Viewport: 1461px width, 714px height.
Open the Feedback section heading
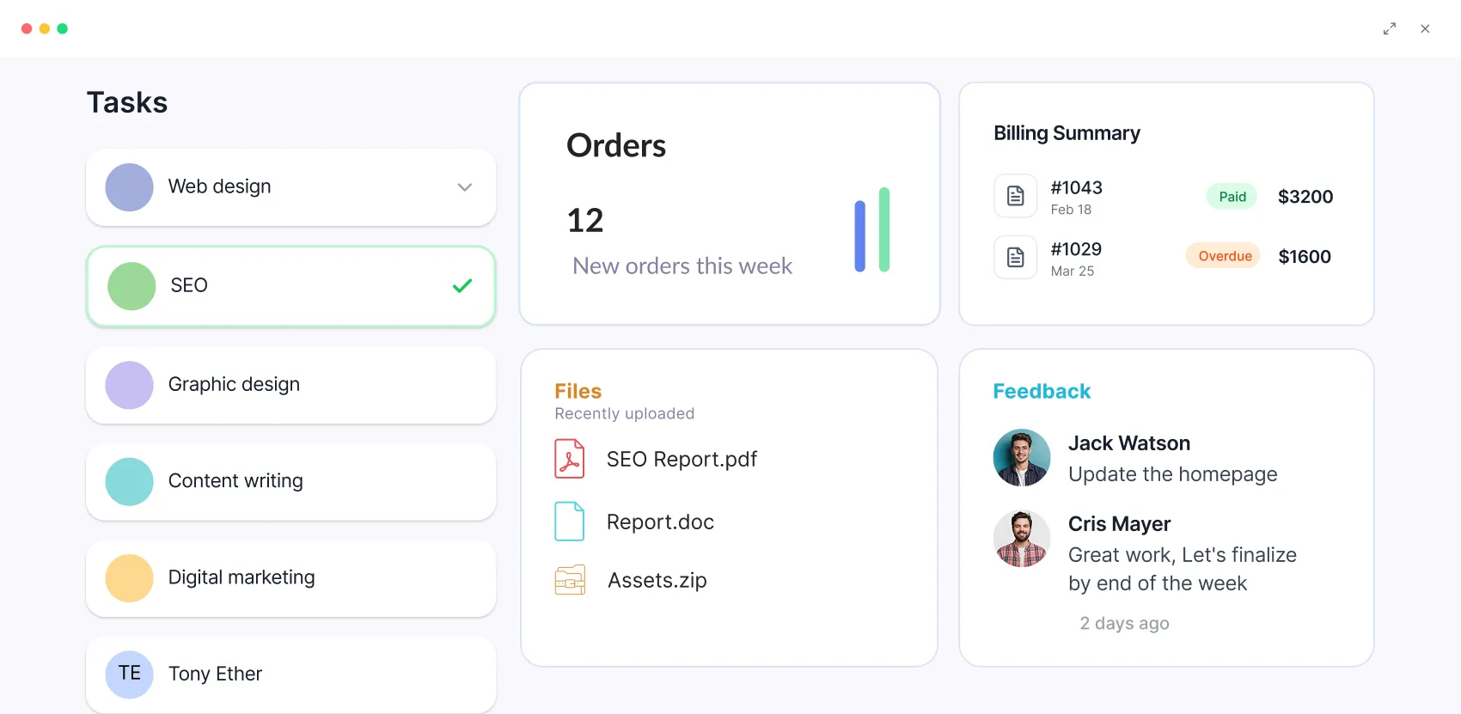point(1042,392)
